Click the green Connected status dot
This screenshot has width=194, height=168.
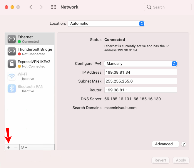pos(19,42)
